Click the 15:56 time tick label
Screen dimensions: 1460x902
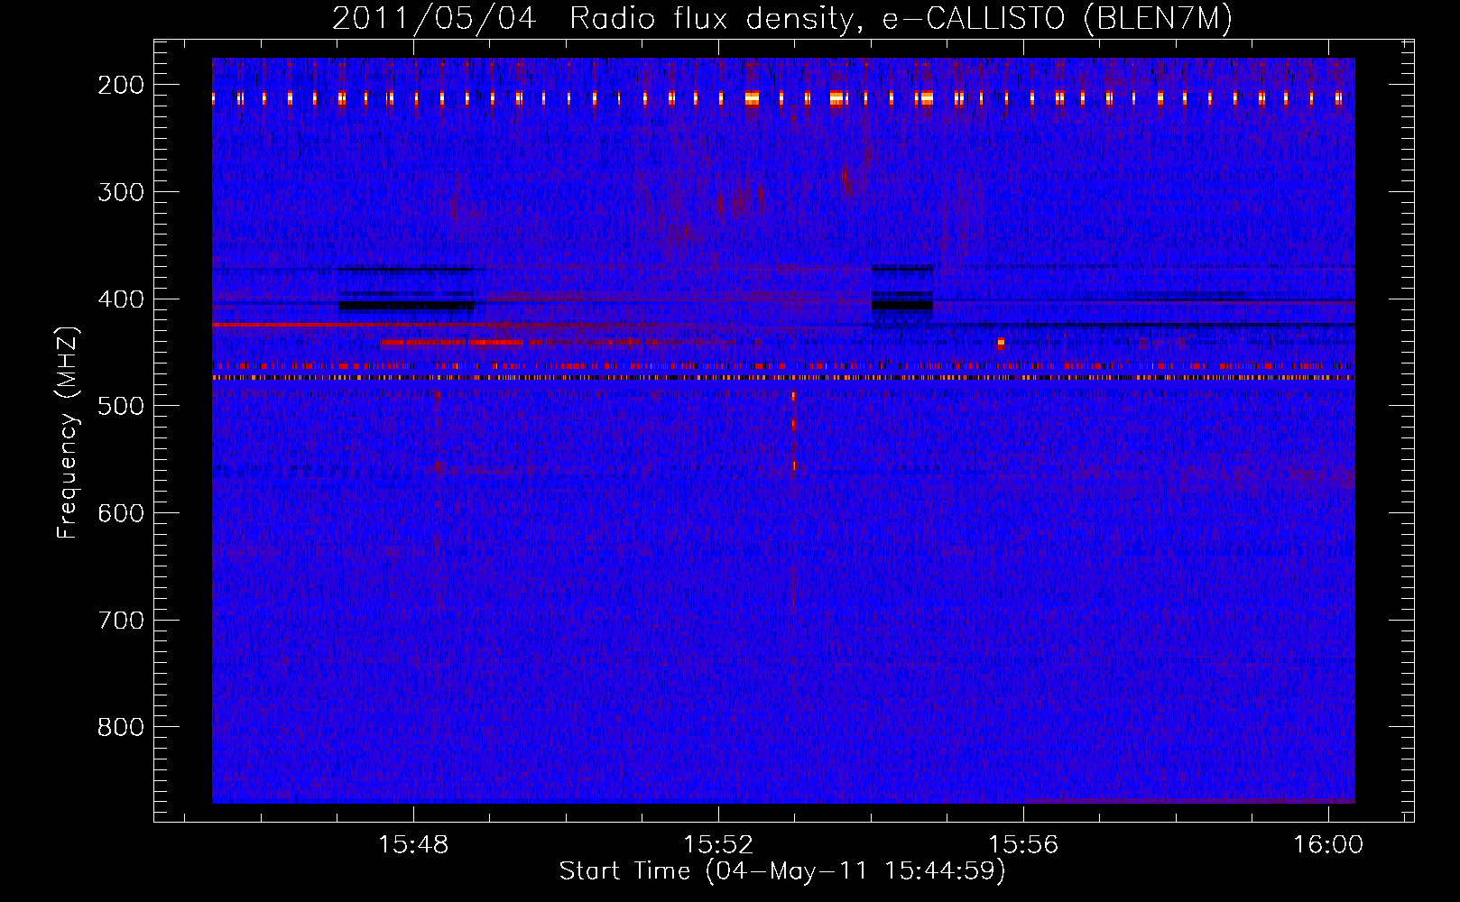pos(1023,845)
